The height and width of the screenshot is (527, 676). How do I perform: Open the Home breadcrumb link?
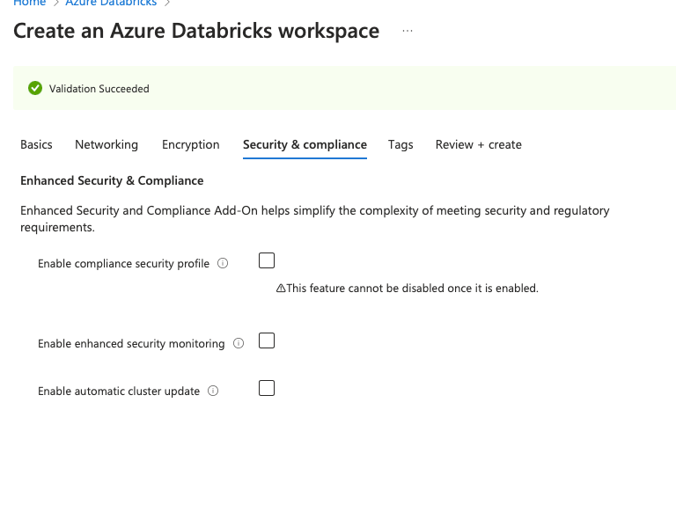[29, 4]
